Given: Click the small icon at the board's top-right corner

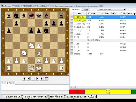Looking at the screenshot, I should [x=67, y=10].
